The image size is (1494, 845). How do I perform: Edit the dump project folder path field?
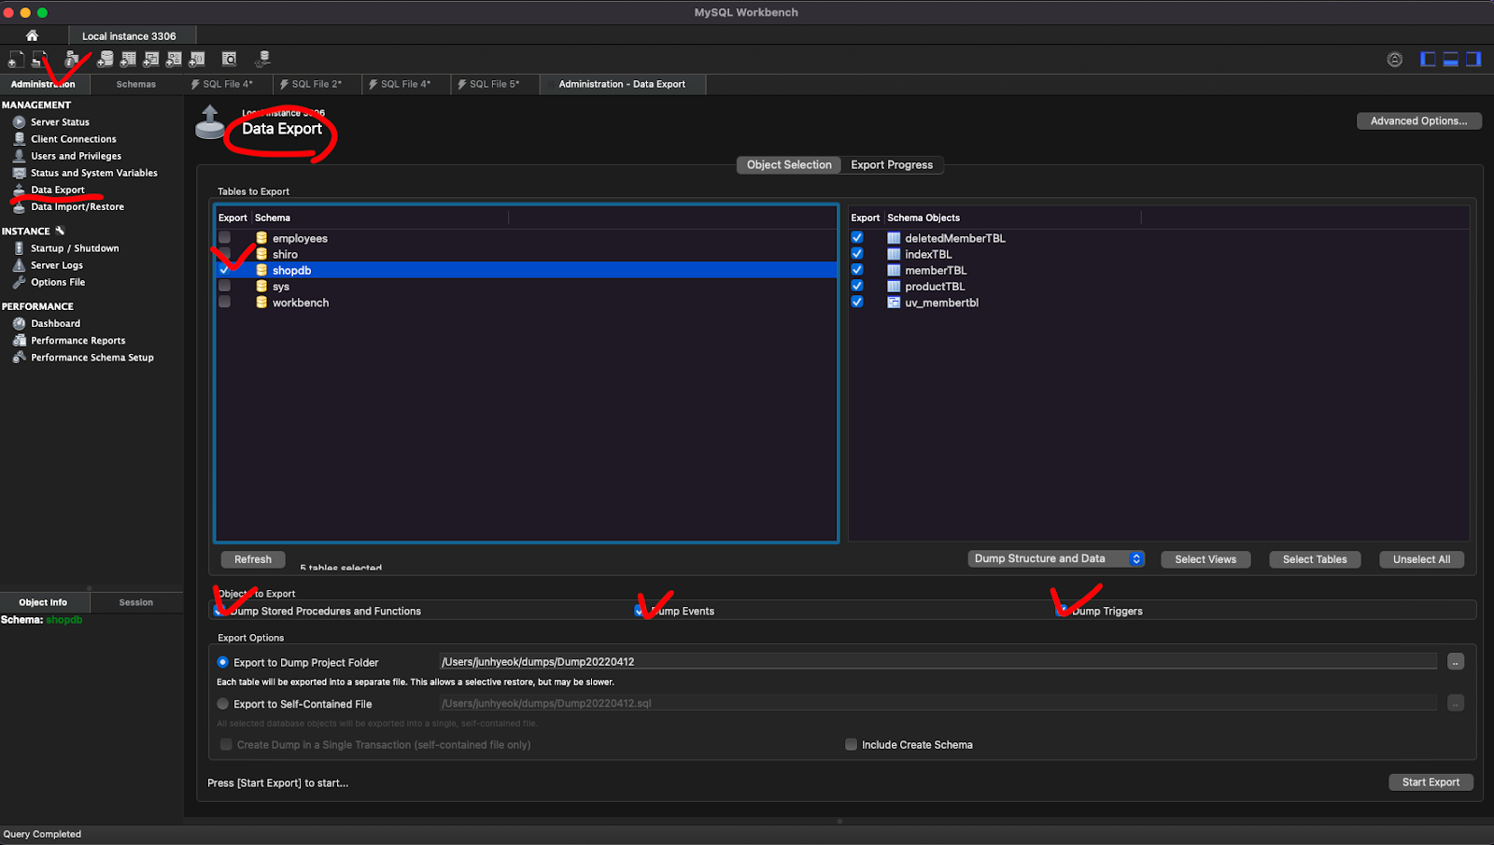pos(937,662)
